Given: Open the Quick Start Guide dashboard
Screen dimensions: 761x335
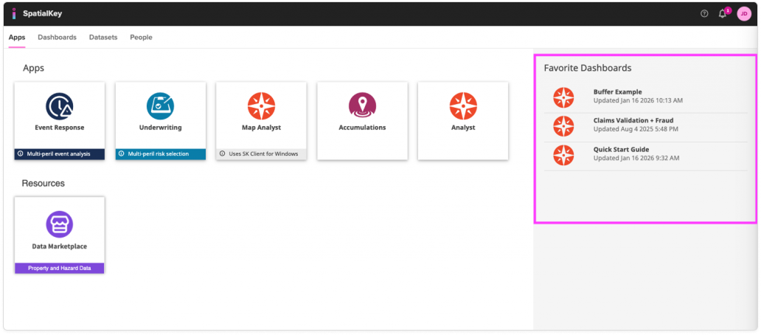Looking at the screenshot, I should [621, 149].
